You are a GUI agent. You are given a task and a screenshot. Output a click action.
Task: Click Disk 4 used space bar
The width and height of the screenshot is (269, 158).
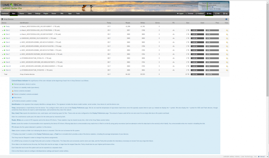[x=197, y=42]
